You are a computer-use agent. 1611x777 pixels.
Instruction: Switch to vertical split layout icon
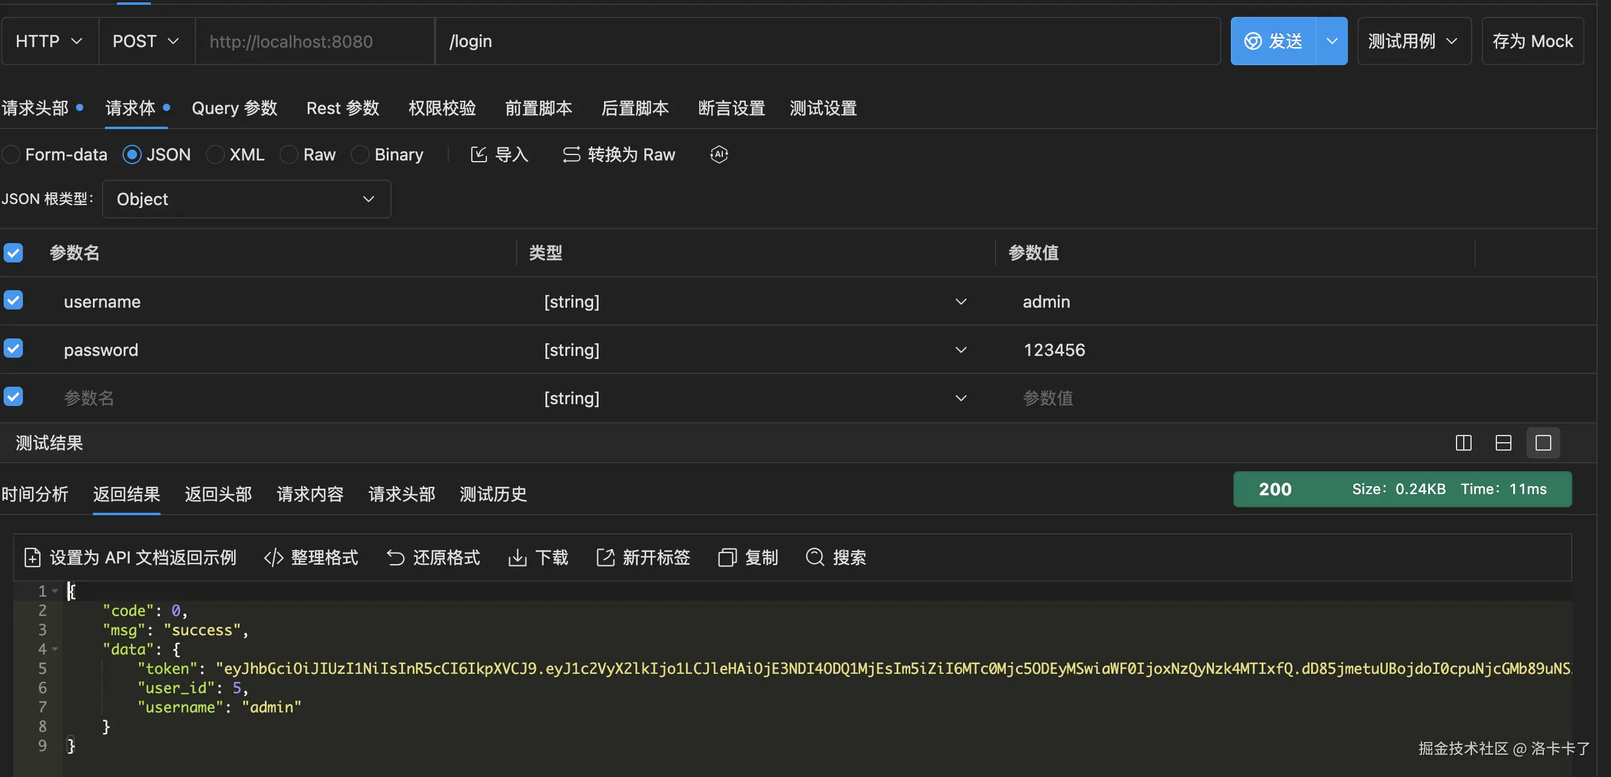[1463, 443]
